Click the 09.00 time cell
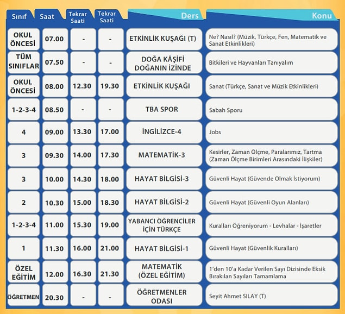This screenshot has height=314, width=345. (x=55, y=133)
